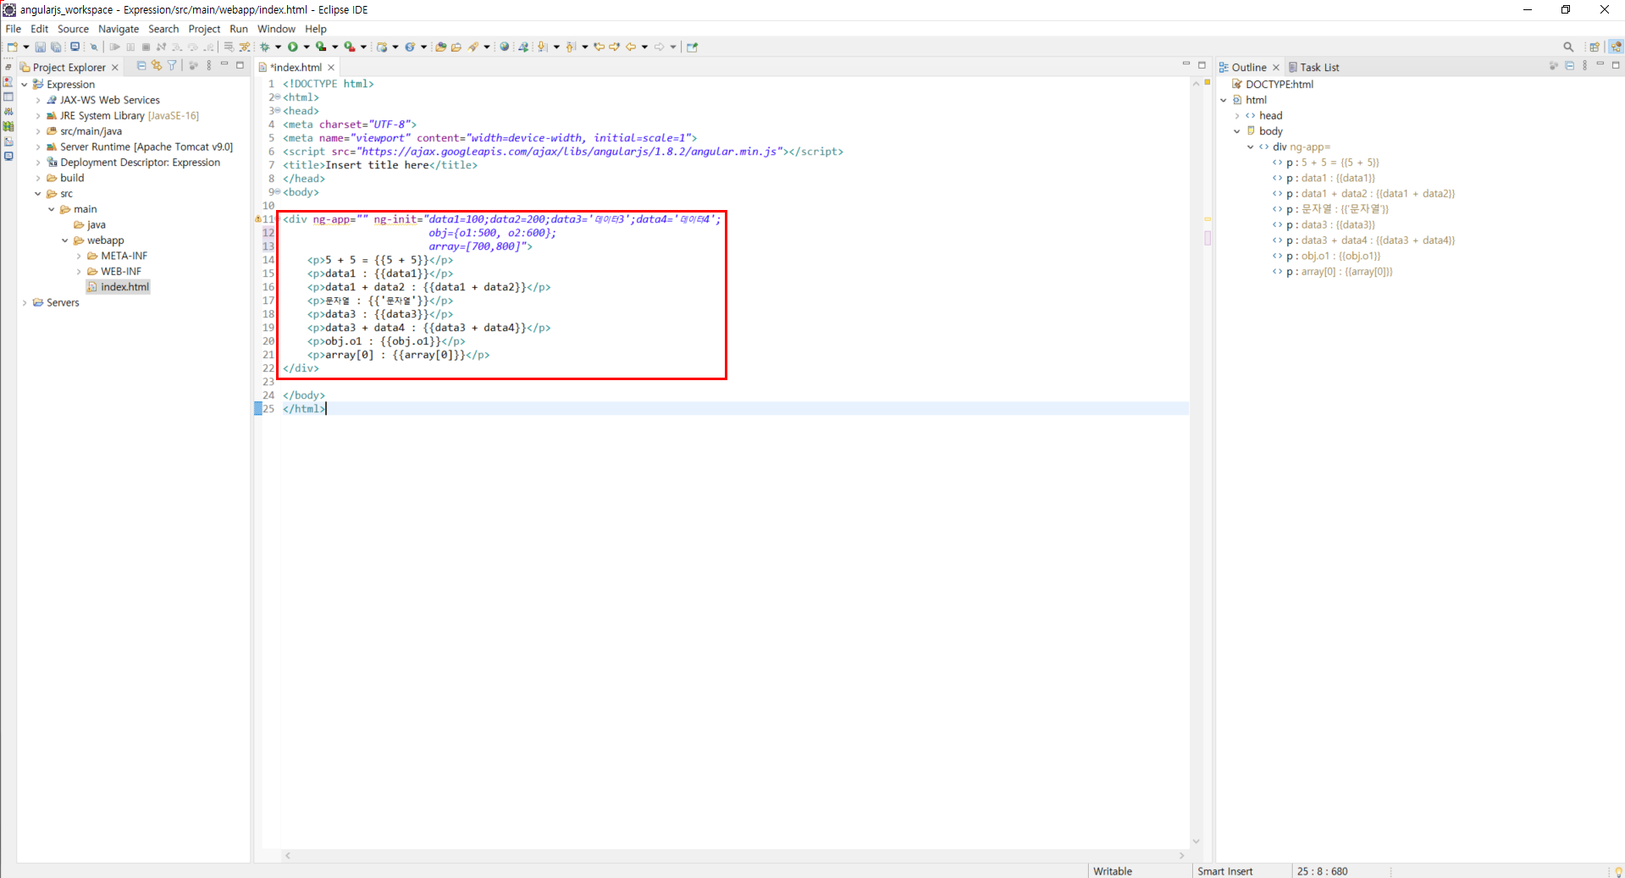This screenshot has width=1625, height=878.
Task: Click the Open Web Browser globe icon
Action: pos(505,47)
